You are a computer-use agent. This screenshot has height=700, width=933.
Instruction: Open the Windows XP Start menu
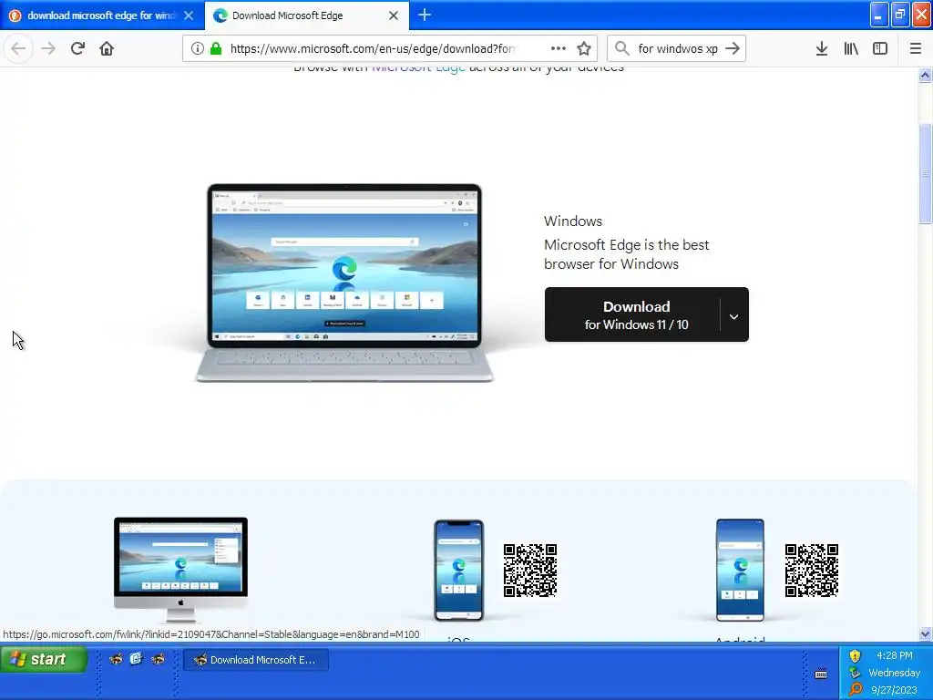[x=44, y=659]
